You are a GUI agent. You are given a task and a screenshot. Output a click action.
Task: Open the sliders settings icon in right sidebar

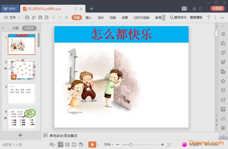click(x=223, y=62)
